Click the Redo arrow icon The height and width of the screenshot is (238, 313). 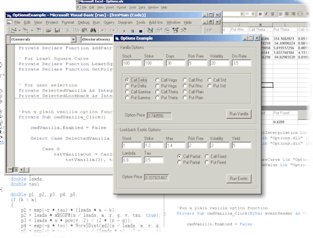coord(112,30)
